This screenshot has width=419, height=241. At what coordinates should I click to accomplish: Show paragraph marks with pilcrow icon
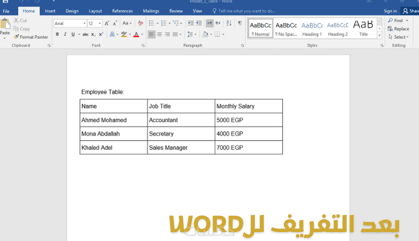click(x=240, y=23)
